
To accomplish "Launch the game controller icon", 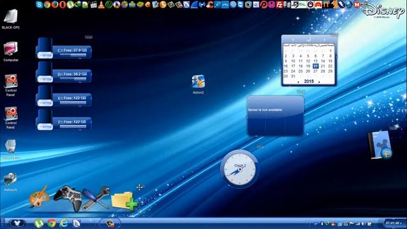I will pyautogui.click(x=68, y=198).
